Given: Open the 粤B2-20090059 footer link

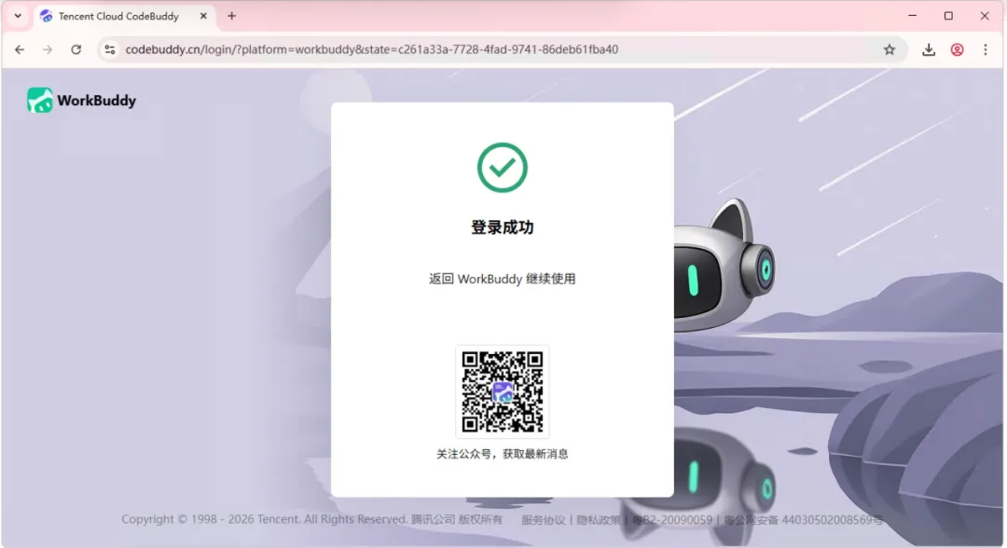Looking at the screenshot, I should (672, 520).
